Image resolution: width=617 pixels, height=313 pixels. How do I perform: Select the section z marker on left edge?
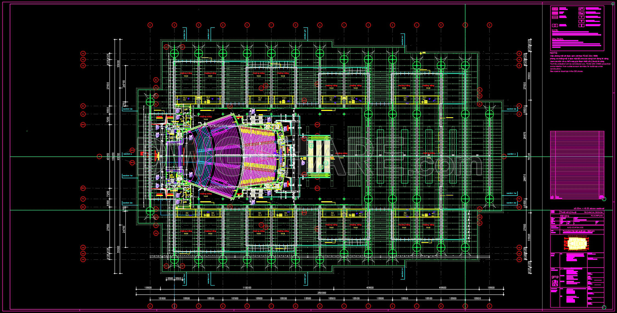point(128,154)
